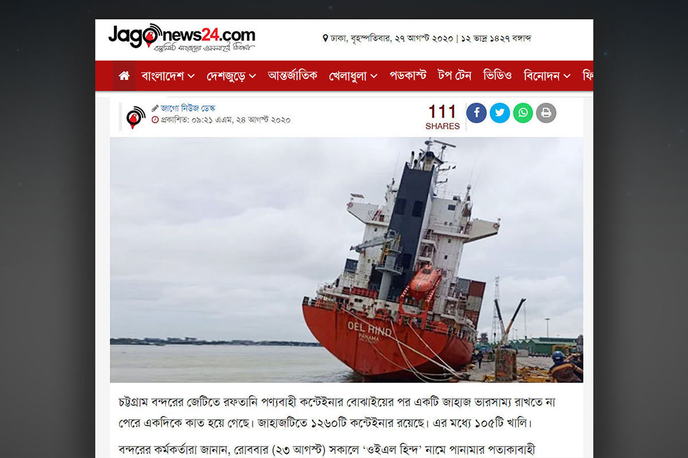Image resolution: width=688 pixels, height=458 pixels.
Task: Click the Jago News author avatar icon
Action: pyautogui.click(x=136, y=117)
